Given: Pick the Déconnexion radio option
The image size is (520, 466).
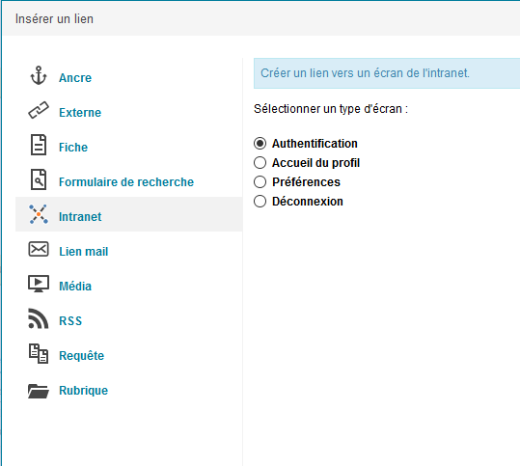Looking at the screenshot, I should pos(260,202).
